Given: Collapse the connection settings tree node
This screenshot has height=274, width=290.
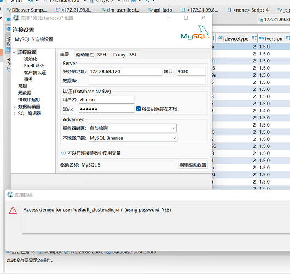Looking at the screenshot, I should (14, 52).
